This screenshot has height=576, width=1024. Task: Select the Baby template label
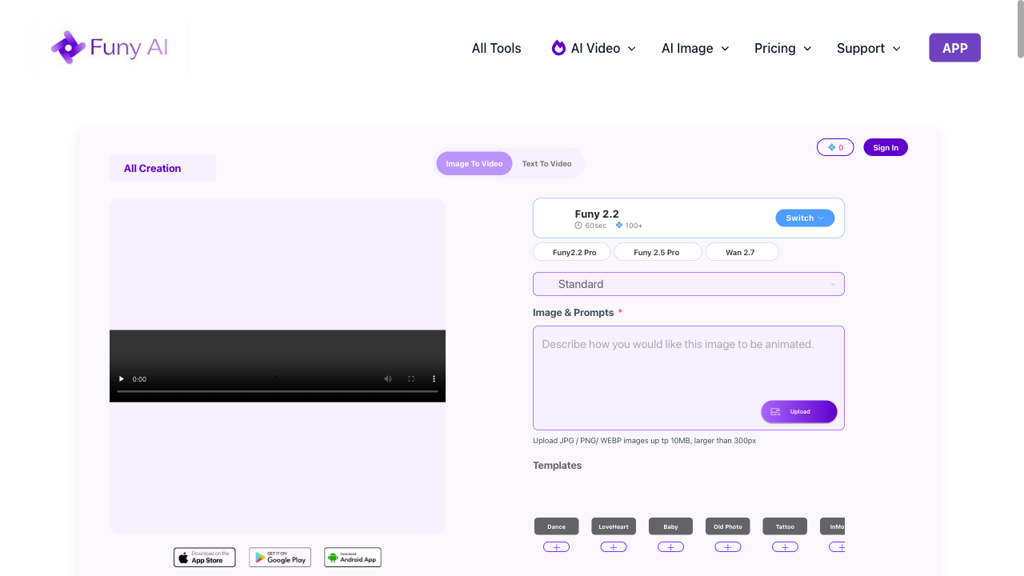670,526
